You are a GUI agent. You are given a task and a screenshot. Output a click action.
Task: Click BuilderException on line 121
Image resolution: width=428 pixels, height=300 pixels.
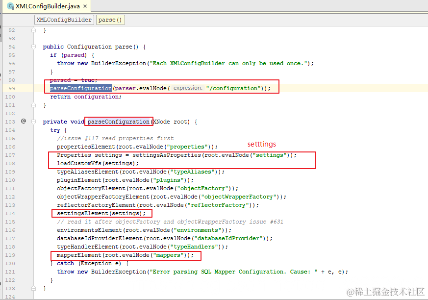tap(119, 272)
